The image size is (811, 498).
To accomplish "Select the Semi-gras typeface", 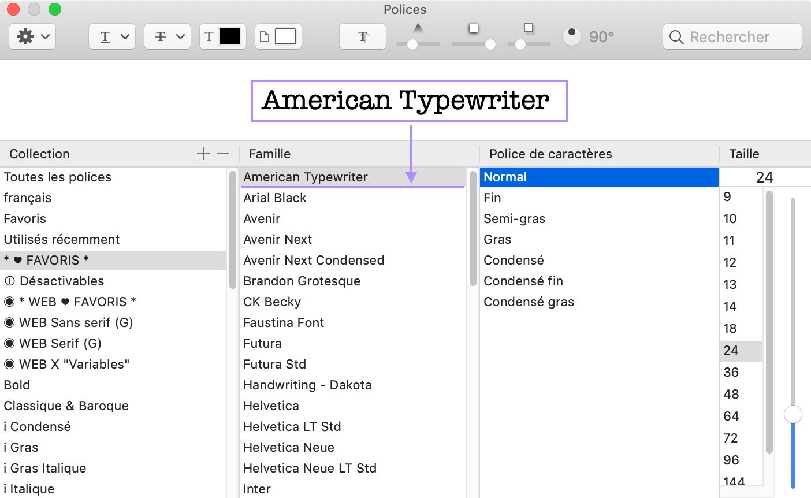I will [514, 218].
